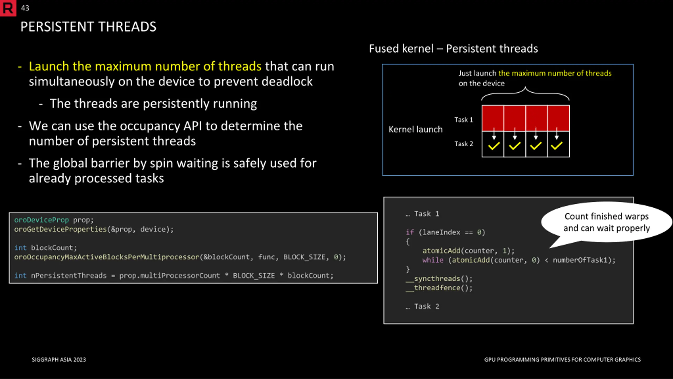
Task: Click the third yellow checkmark in Task 2
Action: click(x=536, y=146)
